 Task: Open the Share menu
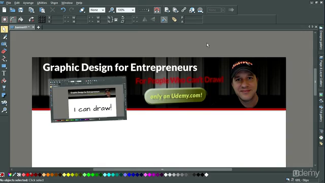(54, 3)
